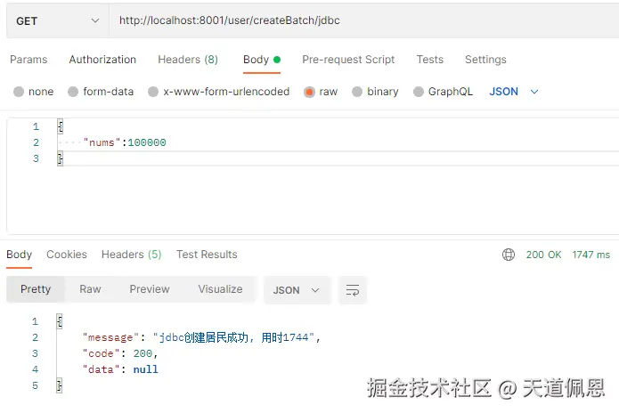Viewport: 619px width, 413px height.
Task: Choose x-www-form-urlencoded body type
Action: (153, 92)
